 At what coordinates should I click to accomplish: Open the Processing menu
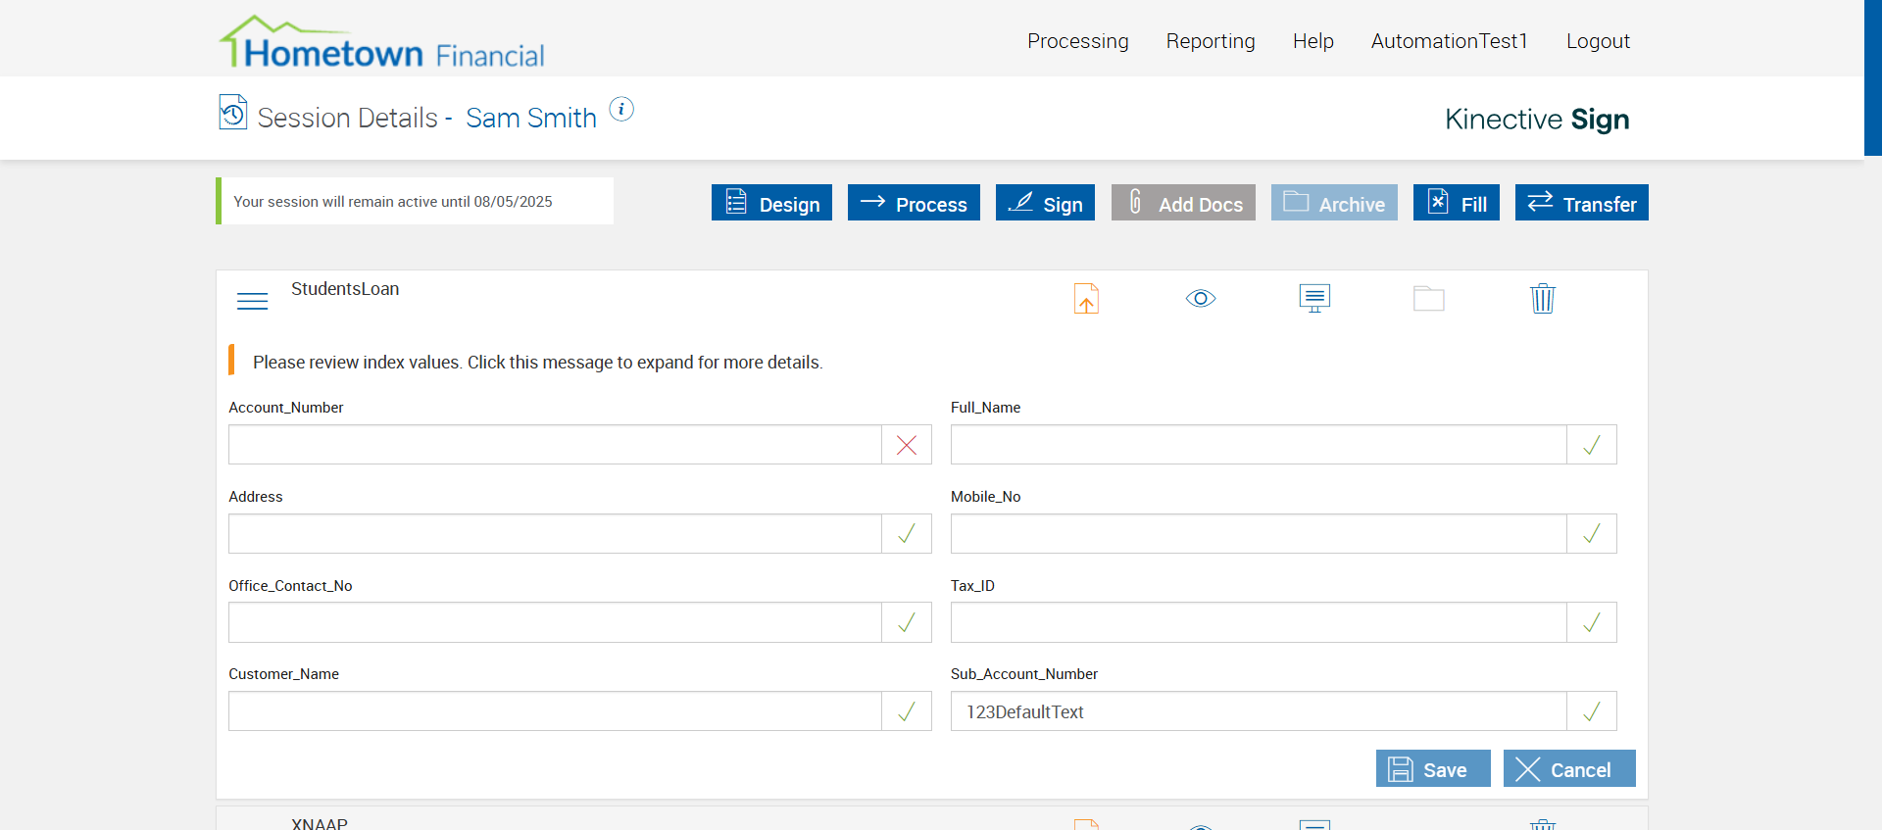[1077, 41]
